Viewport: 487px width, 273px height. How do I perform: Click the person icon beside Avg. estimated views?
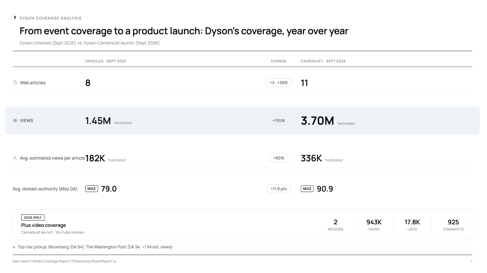[x=15, y=158]
